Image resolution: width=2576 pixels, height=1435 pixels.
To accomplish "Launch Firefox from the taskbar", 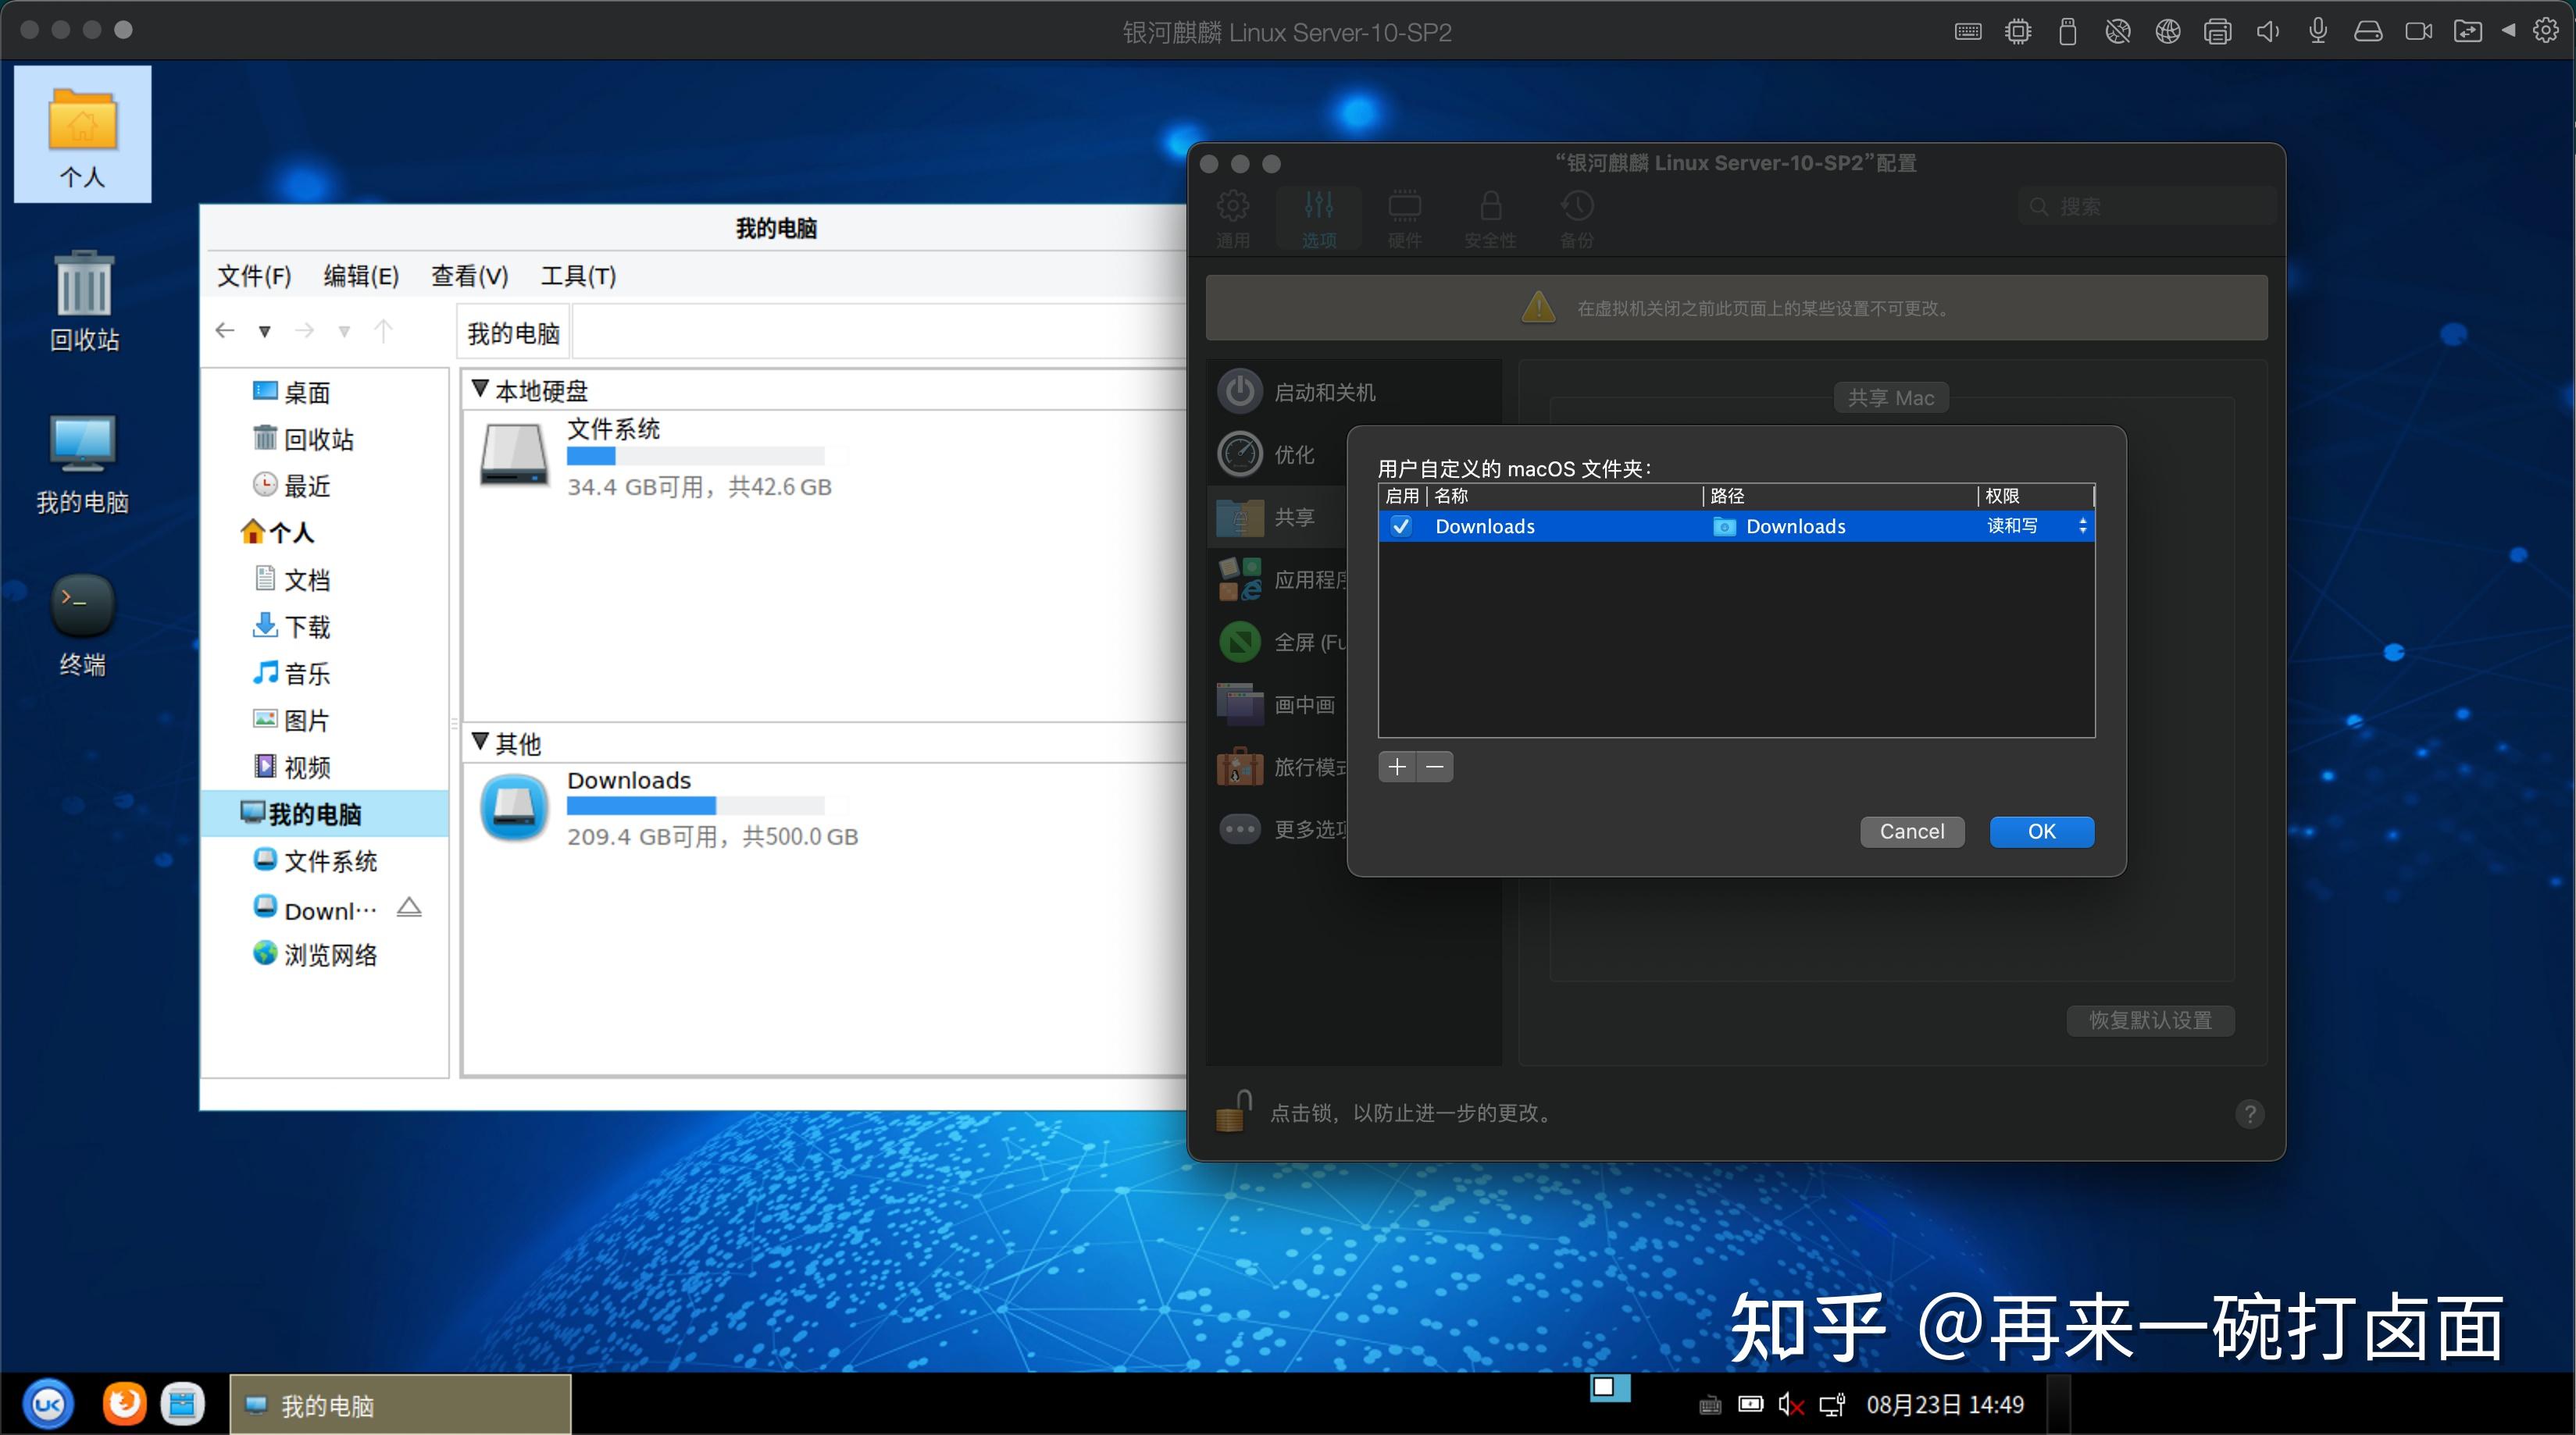I will coord(124,1404).
